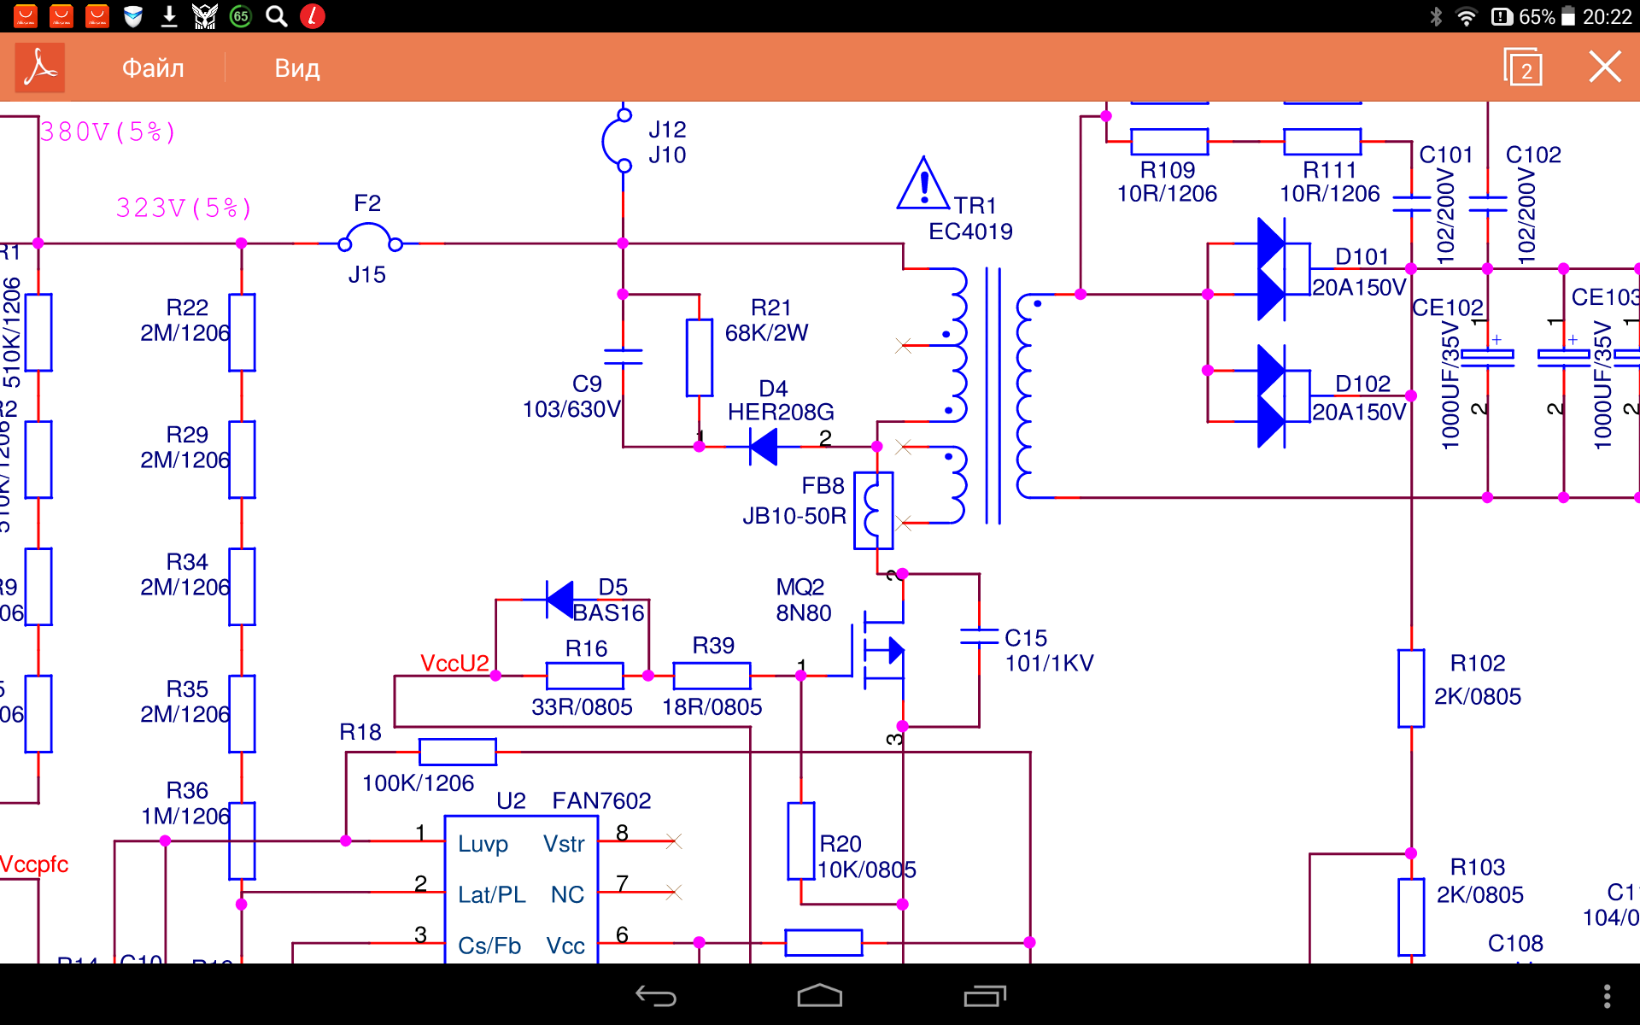1640x1025 pixels.
Task: Tap the MQ2 8N80 MOSFET label
Action: (x=803, y=600)
